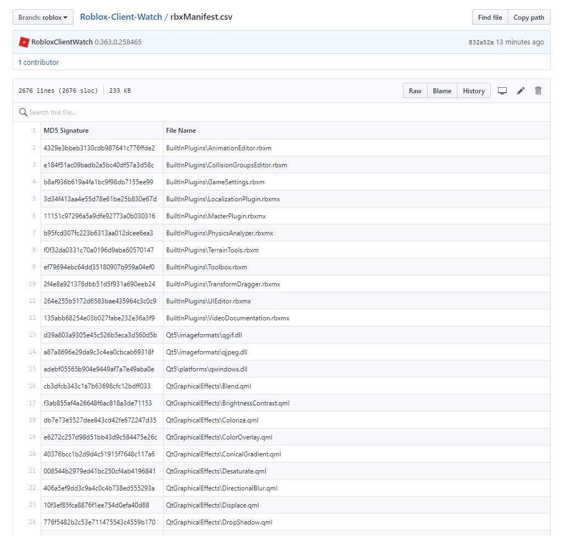
Task: Select QtGraphicalEffects\Displace.qml cell
Action: (x=357, y=505)
